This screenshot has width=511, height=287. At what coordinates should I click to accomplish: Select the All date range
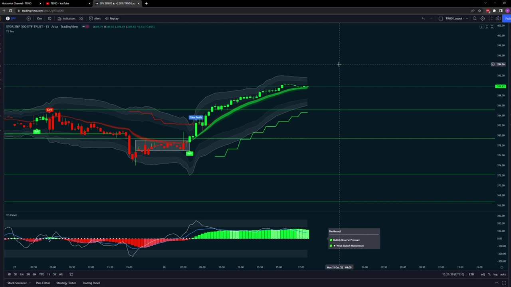[x=61, y=274]
